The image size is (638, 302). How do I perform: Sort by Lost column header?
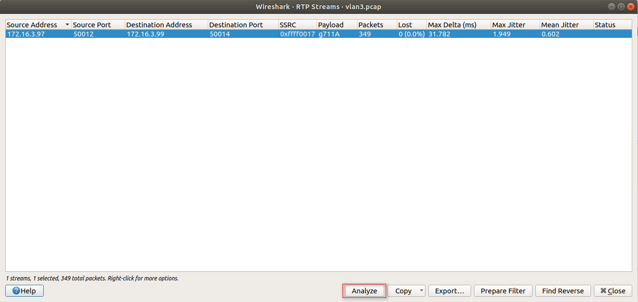412,25
